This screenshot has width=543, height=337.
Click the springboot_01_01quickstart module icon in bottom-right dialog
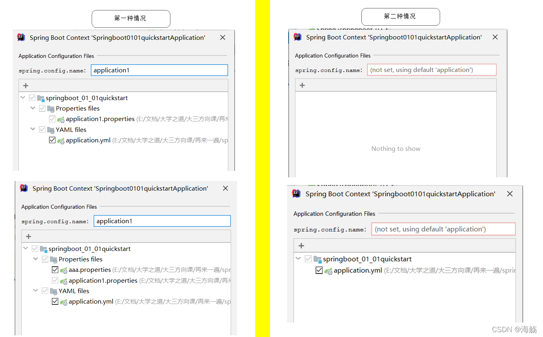(x=318, y=259)
